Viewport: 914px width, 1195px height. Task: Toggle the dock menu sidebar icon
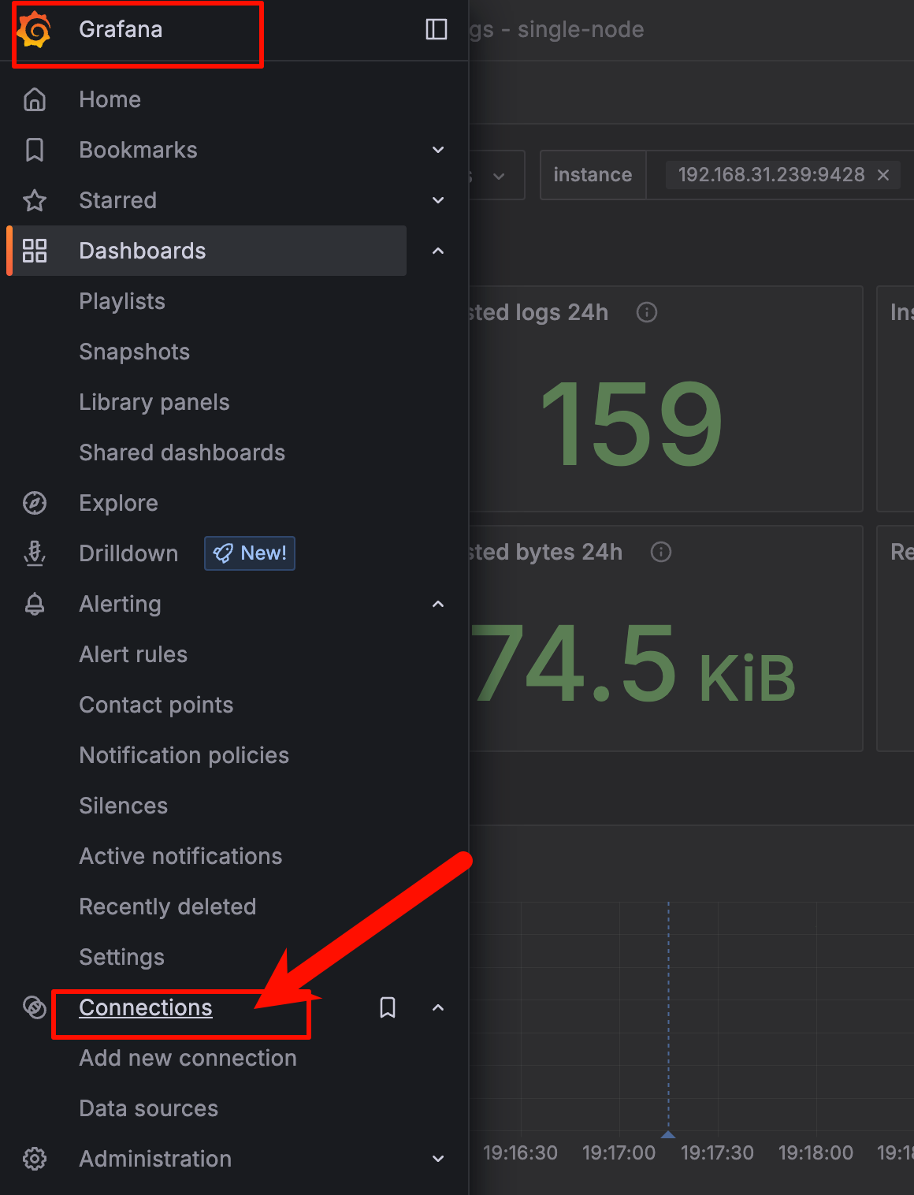[436, 30]
